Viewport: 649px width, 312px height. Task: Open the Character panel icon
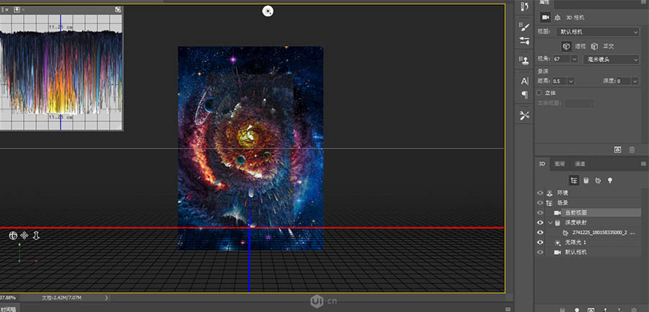pos(524,81)
